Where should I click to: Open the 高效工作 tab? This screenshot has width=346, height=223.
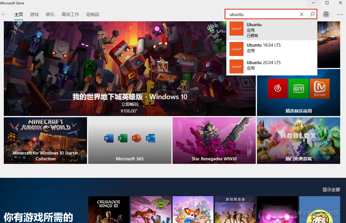[x=70, y=15]
